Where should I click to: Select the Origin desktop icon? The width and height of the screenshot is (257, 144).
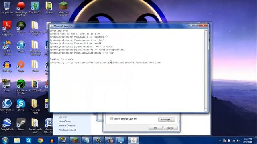21,67
